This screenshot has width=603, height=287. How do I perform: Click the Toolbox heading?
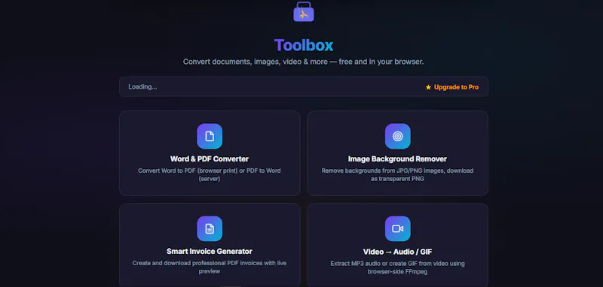click(x=304, y=45)
